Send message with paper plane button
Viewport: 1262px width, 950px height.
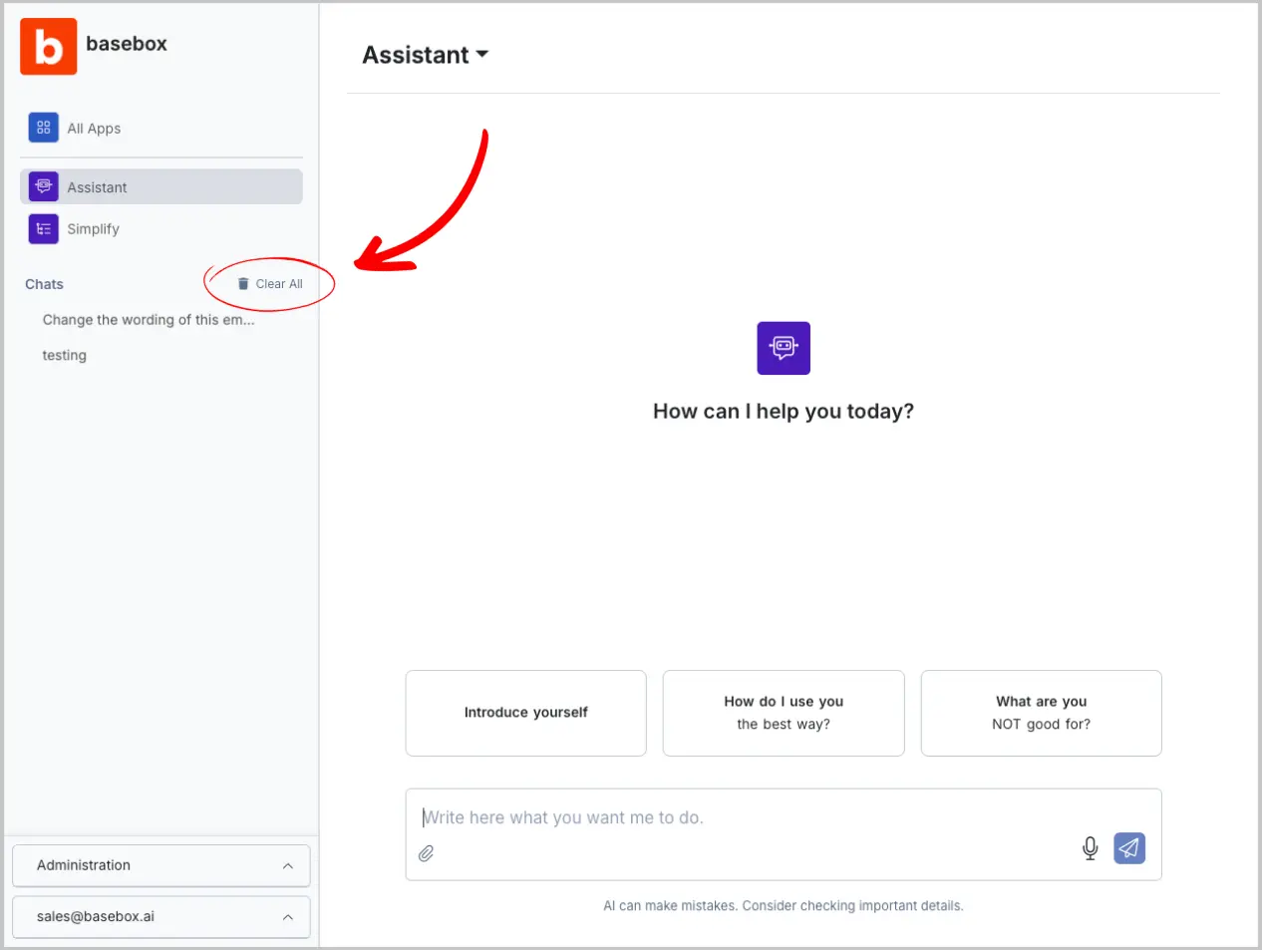tap(1128, 848)
